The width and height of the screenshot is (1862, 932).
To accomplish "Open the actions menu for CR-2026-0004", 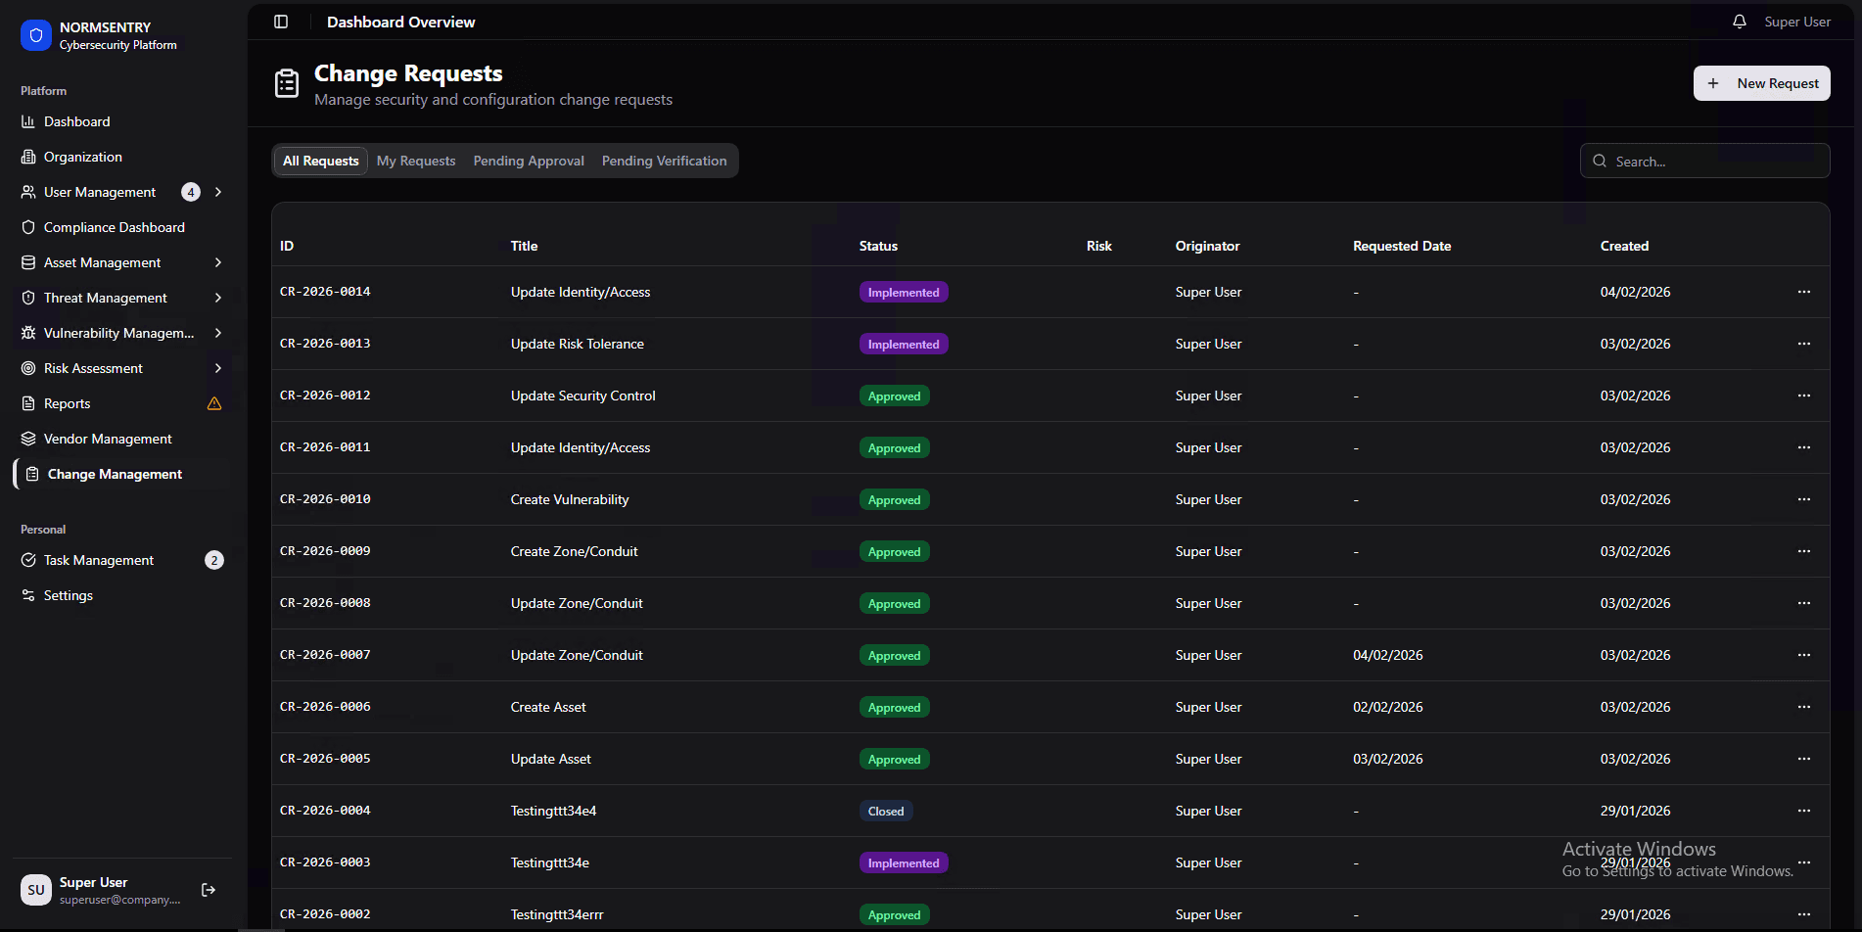I will click(x=1804, y=810).
